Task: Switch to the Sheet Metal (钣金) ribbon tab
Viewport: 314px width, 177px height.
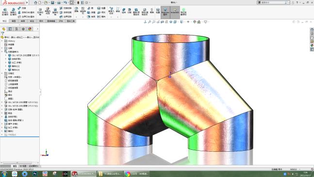Action: tap(32, 21)
